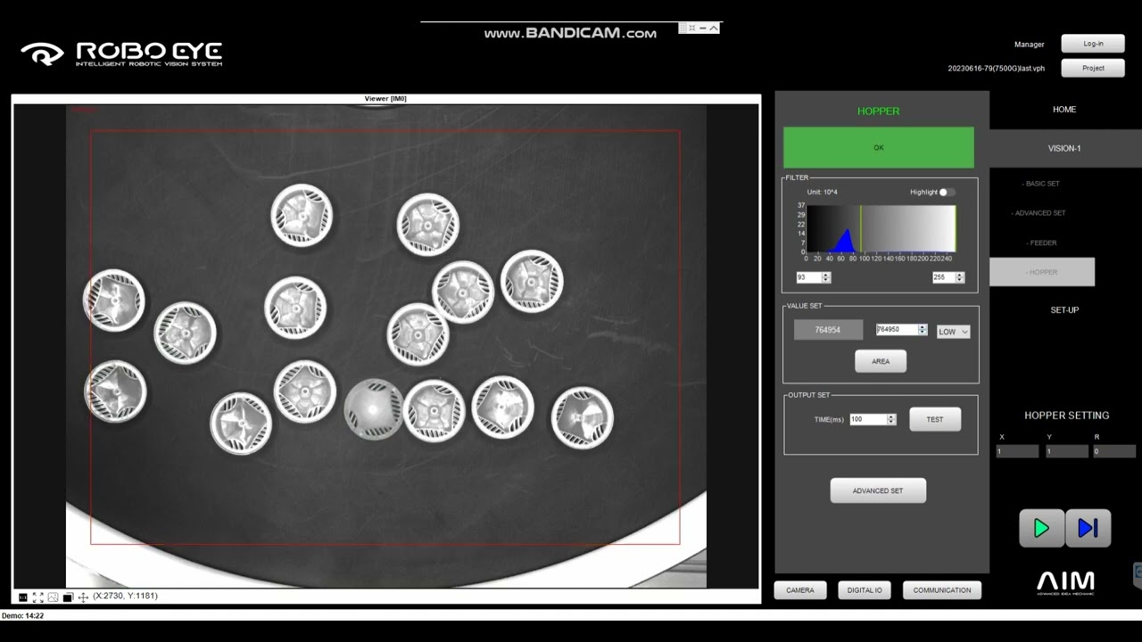The height and width of the screenshot is (642, 1142).
Task: Open the HOME menu item
Action: 1064,110
